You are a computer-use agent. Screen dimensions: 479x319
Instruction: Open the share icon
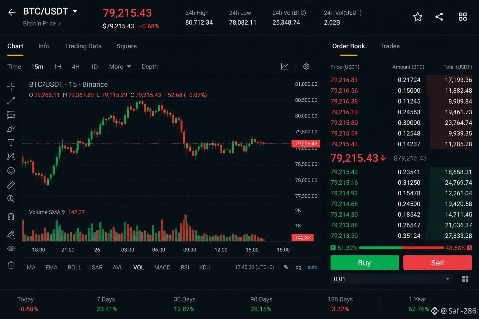pyautogui.click(x=439, y=17)
